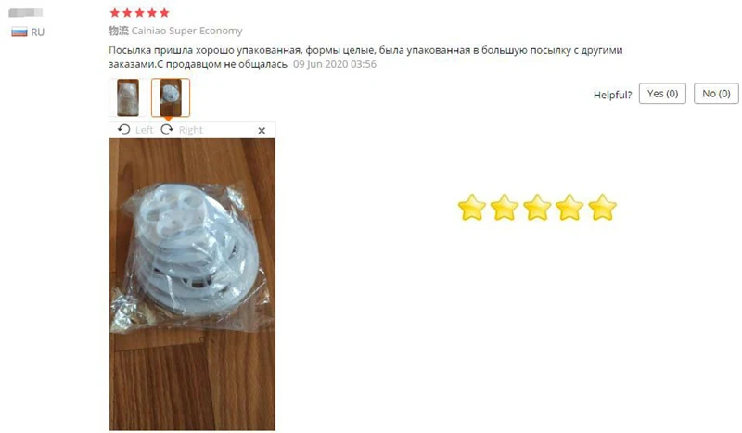The height and width of the screenshot is (433, 742).
Task: Mark review unhelpful with No (0)
Action: (716, 94)
